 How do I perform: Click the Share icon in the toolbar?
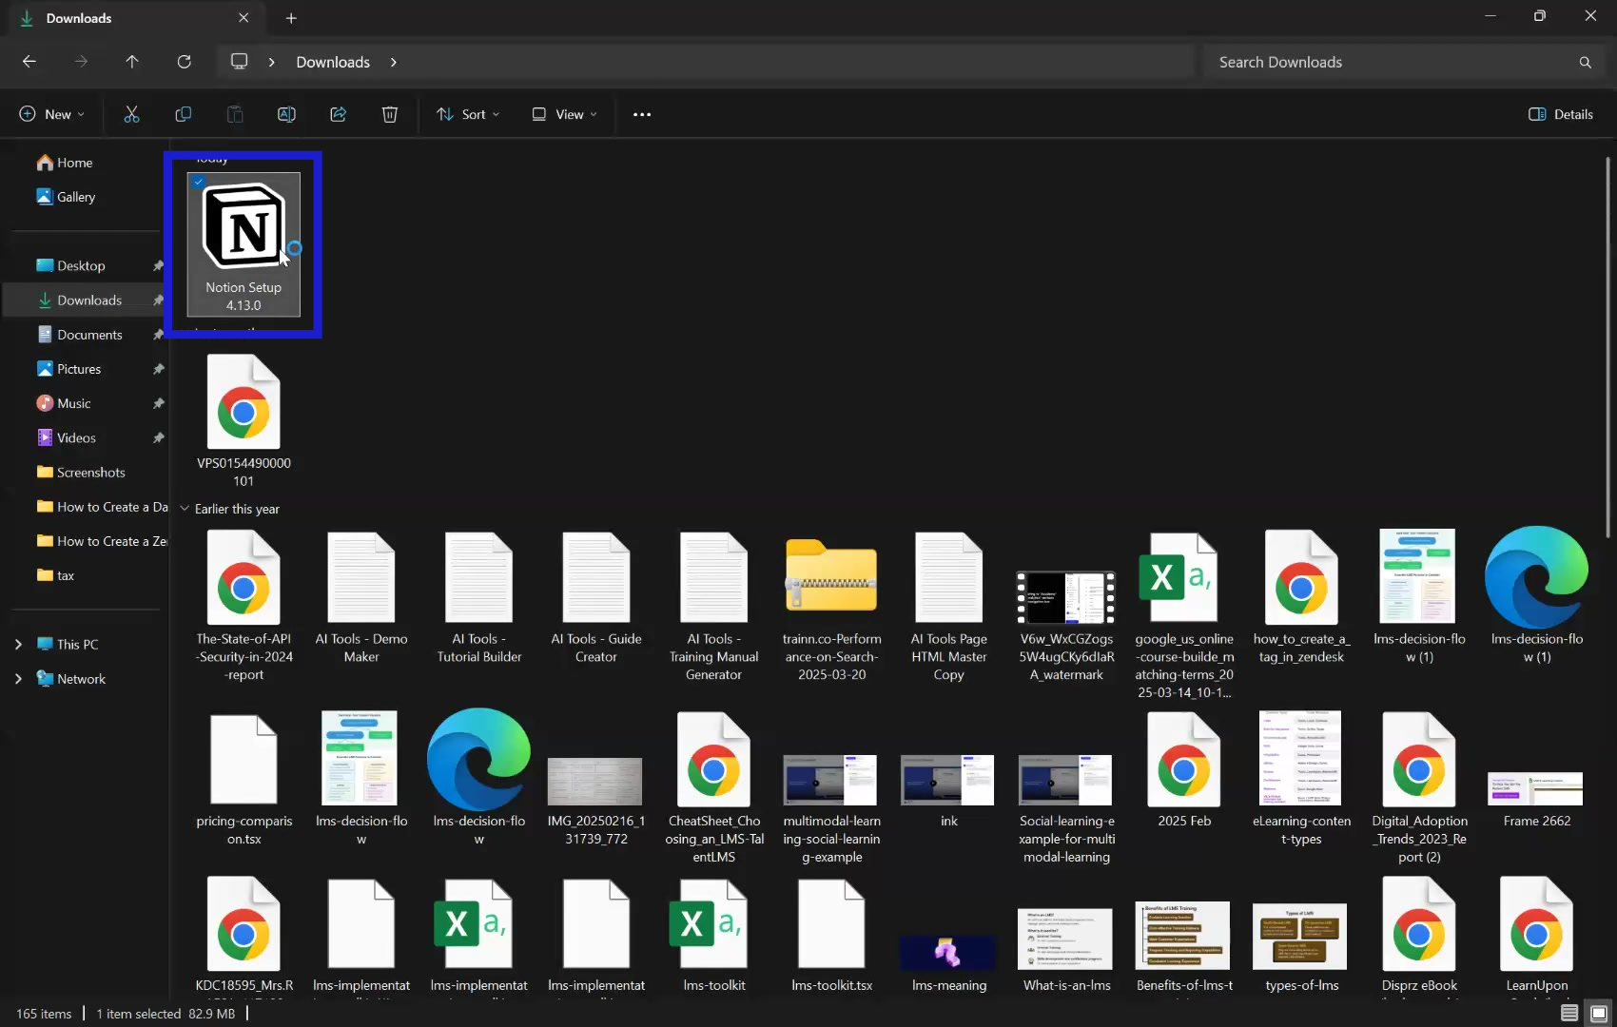click(338, 114)
